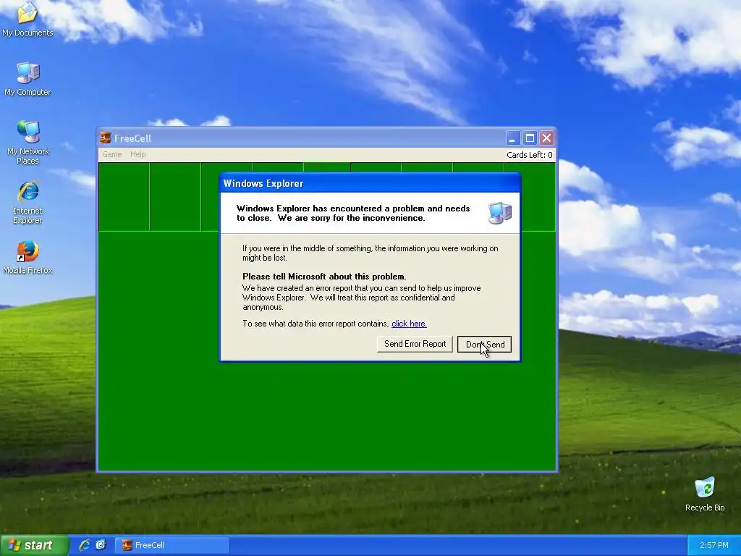Minimize the FreeCell window
This screenshot has width=741, height=556.
pos(513,138)
